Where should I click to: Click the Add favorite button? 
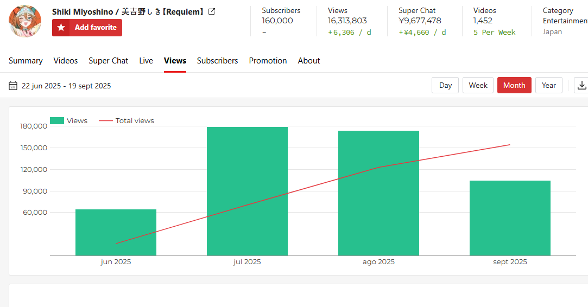[87, 27]
